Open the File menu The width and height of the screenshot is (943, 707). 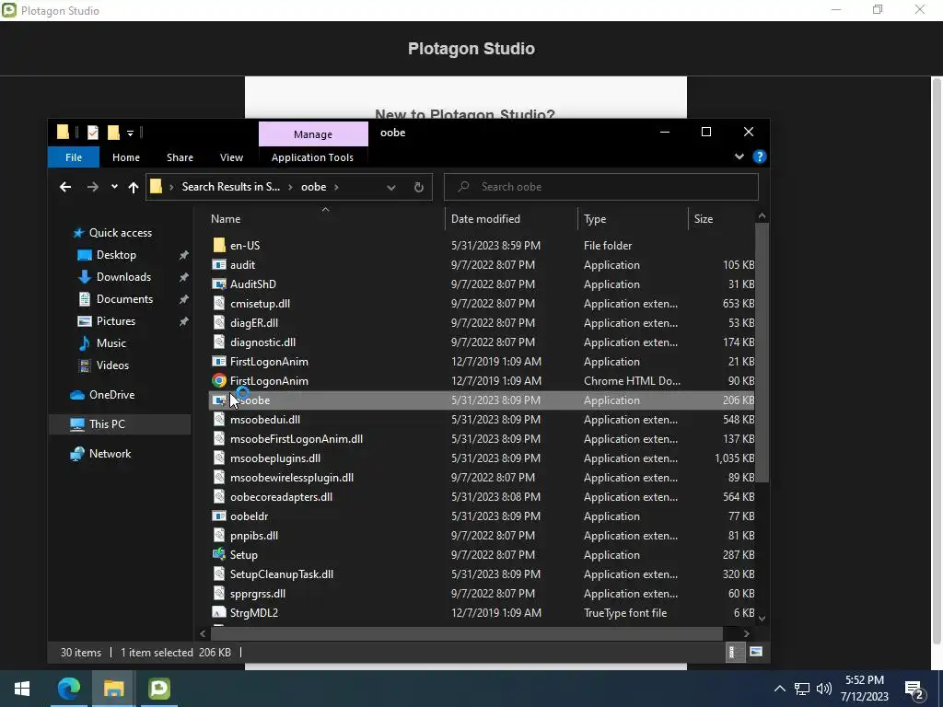(74, 156)
